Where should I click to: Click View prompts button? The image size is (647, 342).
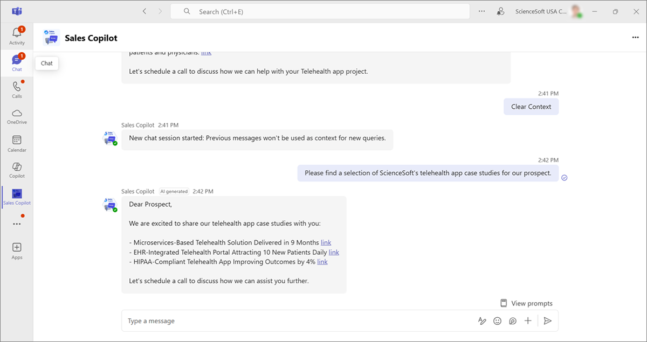click(526, 303)
